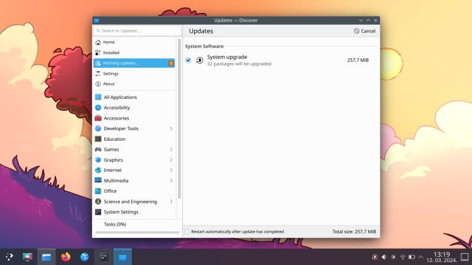This screenshot has width=472, height=265.
Task: Open the Discover icon in taskbar
Action: click(x=123, y=257)
